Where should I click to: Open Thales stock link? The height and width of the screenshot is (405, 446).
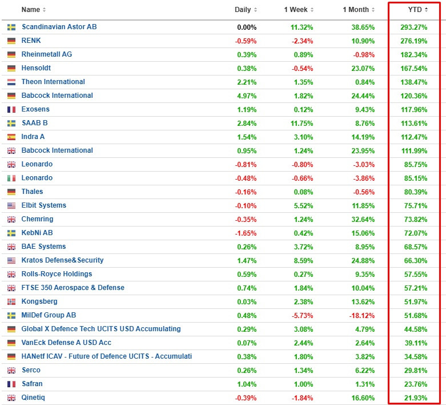pyautogui.click(x=32, y=192)
